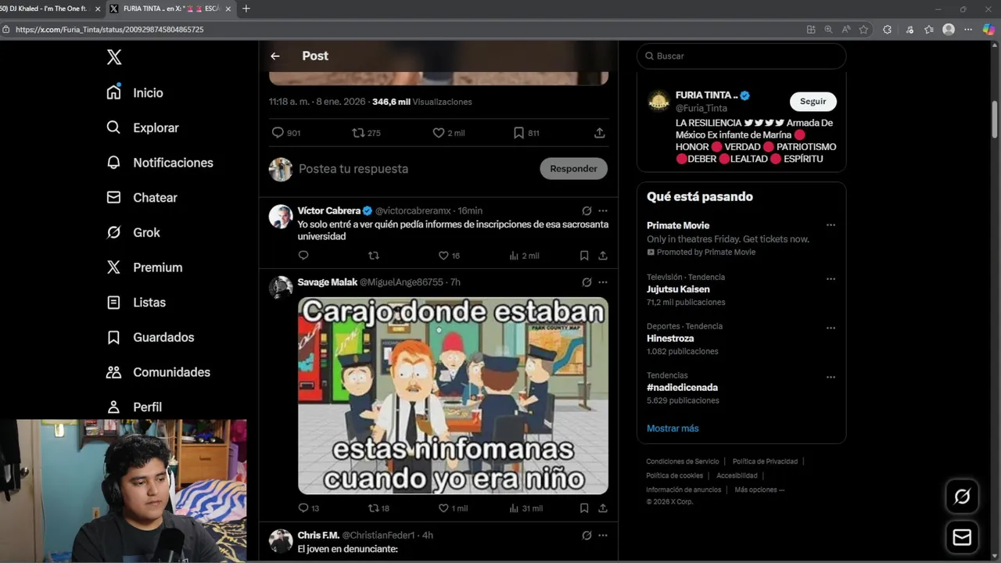Open Explorar in the sidebar
The width and height of the screenshot is (1001, 563).
142,127
